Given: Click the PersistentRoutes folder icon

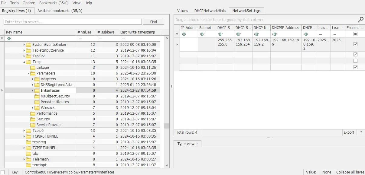Looking at the screenshot, I should pyautogui.click(x=37, y=102).
